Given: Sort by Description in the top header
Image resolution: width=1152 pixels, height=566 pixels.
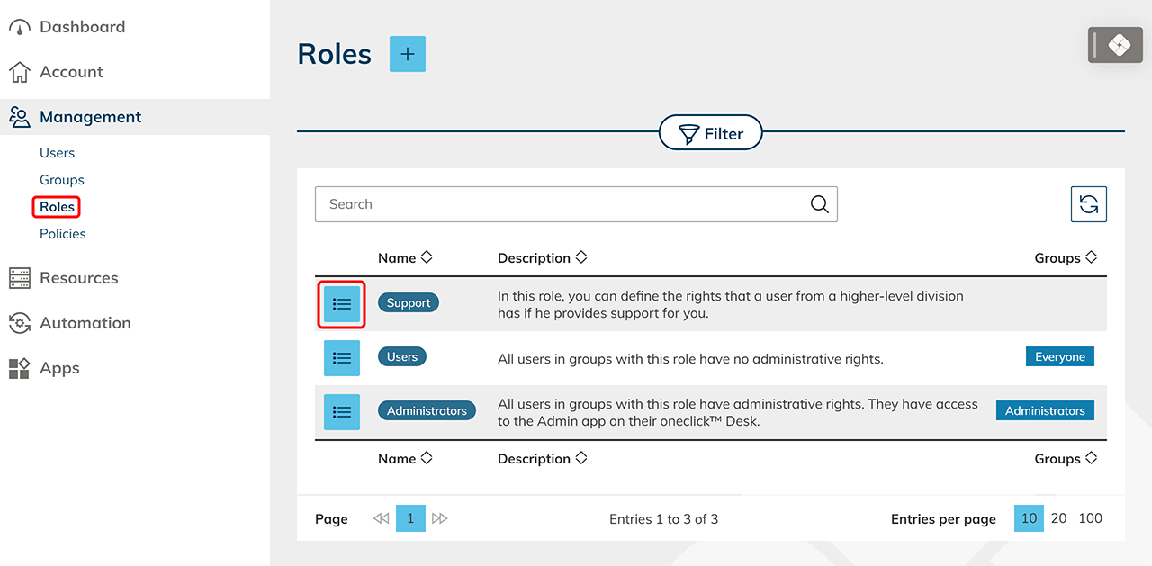Looking at the screenshot, I should coord(542,258).
